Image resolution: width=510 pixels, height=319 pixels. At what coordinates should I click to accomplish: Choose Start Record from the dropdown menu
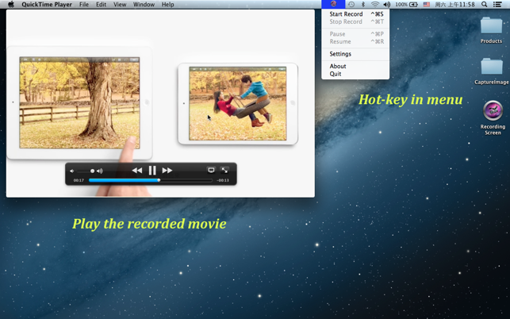tap(355, 14)
